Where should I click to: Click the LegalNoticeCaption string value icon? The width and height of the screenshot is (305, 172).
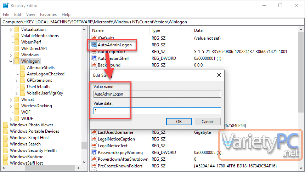[x=94, y=139]
